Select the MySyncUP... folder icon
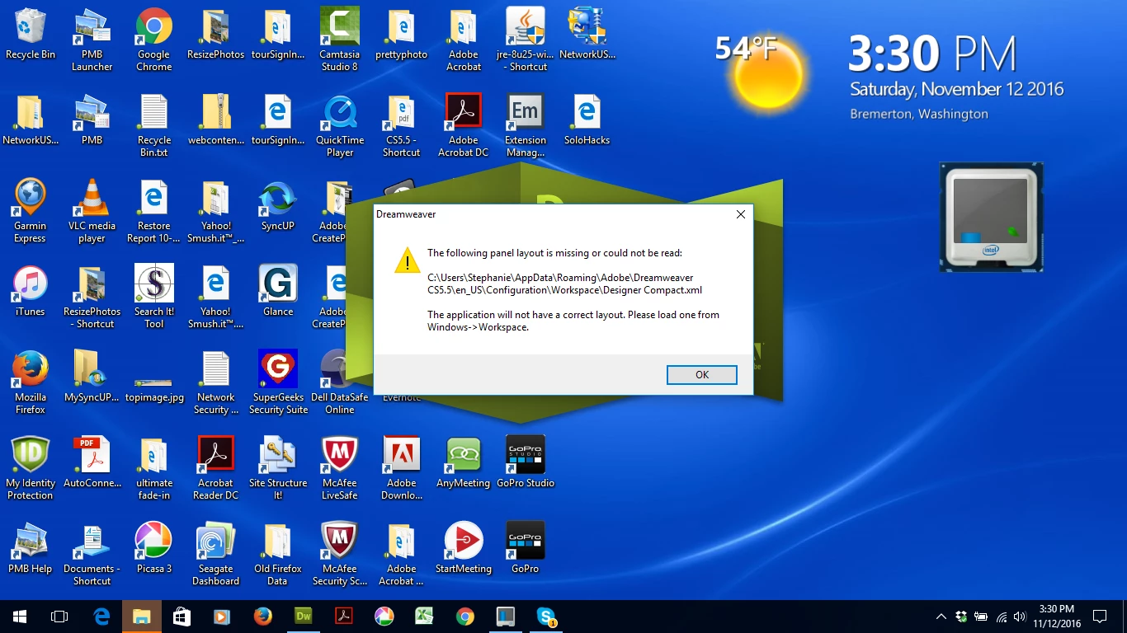The height and width of the screenshot is (633, 1127). tap(92, 377)
